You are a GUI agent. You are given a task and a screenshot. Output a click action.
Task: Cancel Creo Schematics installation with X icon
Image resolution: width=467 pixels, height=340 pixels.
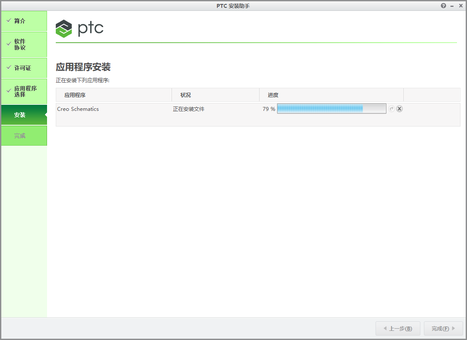pyautogui.click(x=399, y=109)
